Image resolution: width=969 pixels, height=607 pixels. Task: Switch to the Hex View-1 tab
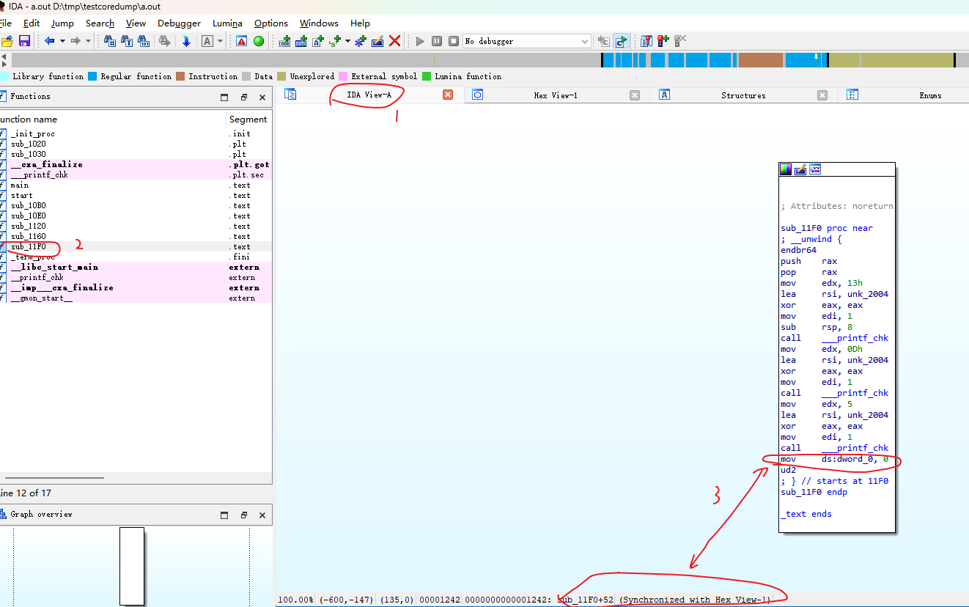coord(555,95)
